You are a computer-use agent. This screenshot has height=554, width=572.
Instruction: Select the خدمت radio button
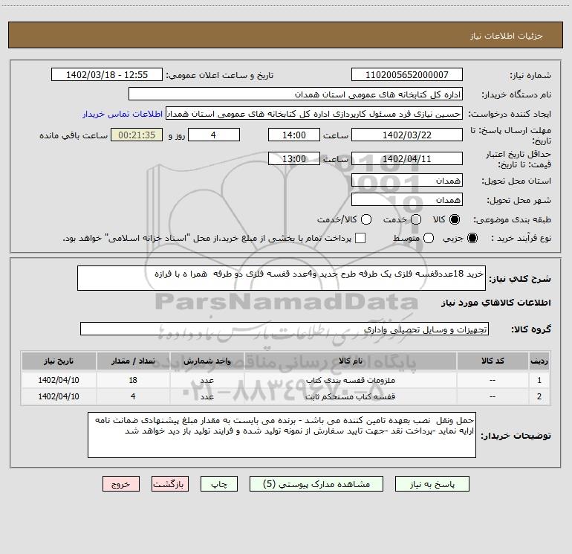pos(416,219)
